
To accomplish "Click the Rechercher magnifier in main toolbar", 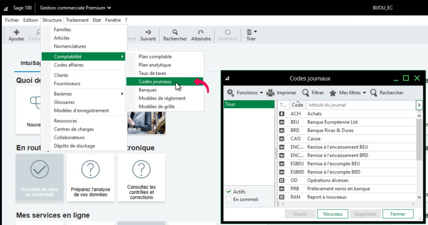I will tap(175, 32).
